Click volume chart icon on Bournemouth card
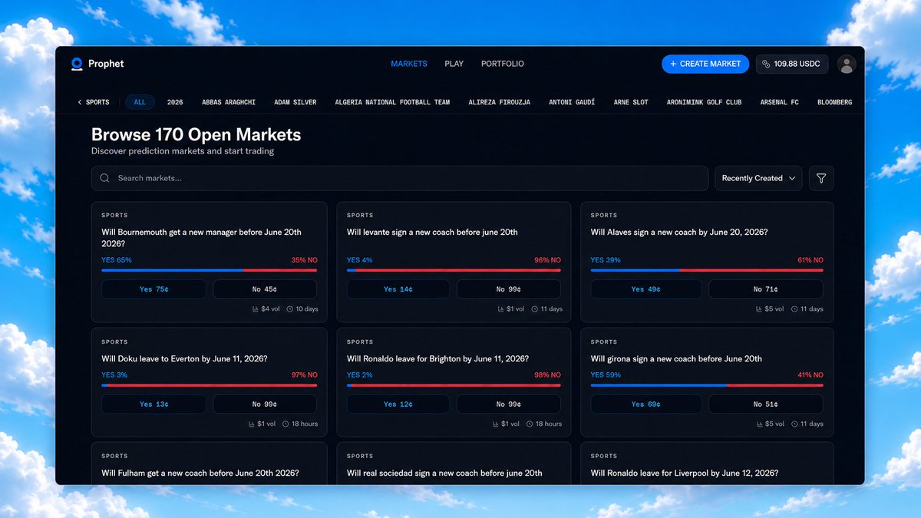 [x=255, y=309]
